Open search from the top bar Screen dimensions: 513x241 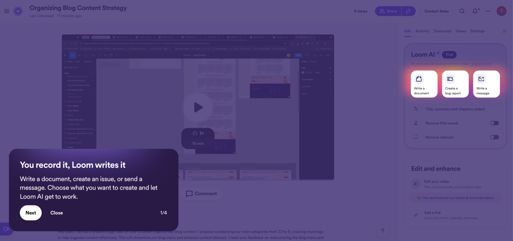(462, 11)
